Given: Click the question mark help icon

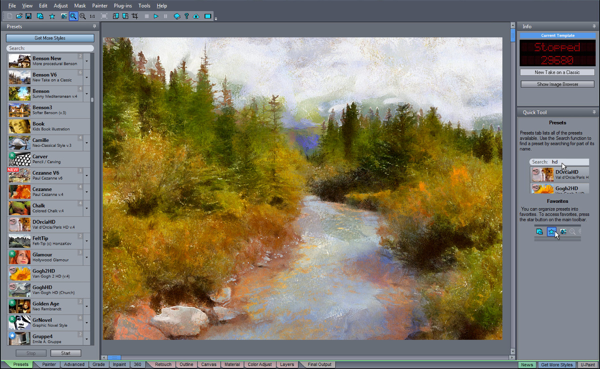Looking at the screenshot, I should click(x=186, y=16).
